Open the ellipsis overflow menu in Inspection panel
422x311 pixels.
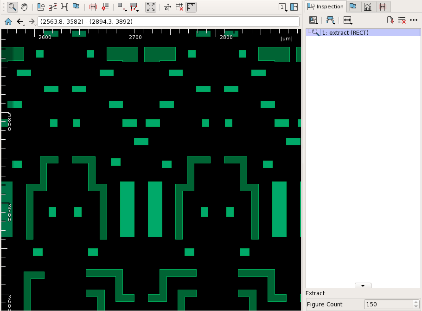click(414, 20)
